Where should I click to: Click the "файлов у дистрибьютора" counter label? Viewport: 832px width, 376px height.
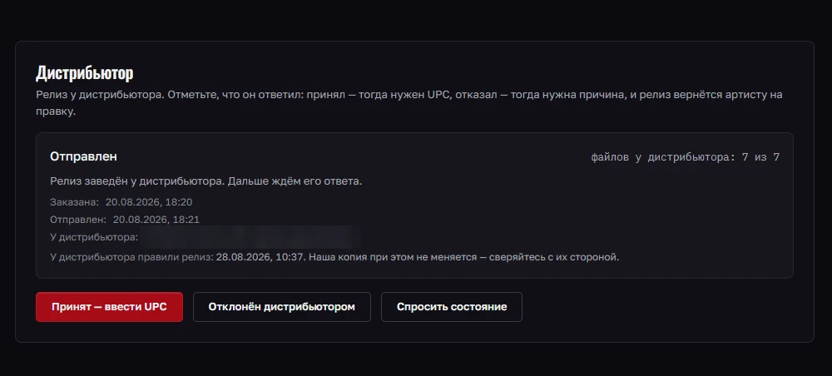pyautogui.click(x=663, y=157)
